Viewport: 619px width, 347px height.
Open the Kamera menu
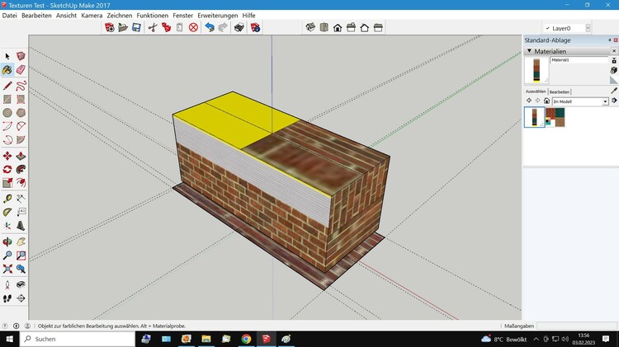point(92,16)
